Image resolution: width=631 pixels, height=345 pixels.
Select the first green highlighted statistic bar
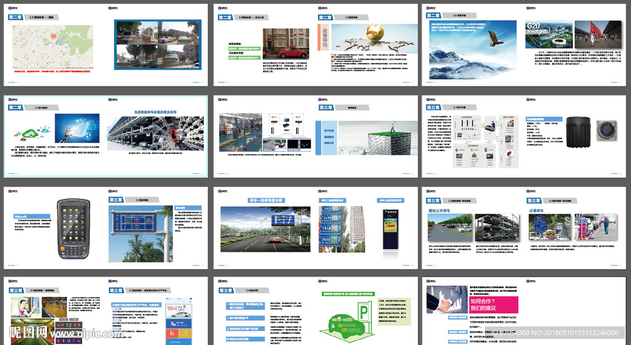coord(245,49)
